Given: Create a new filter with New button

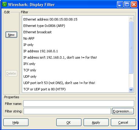Looking at the screenshot, I should click(11, 35).
